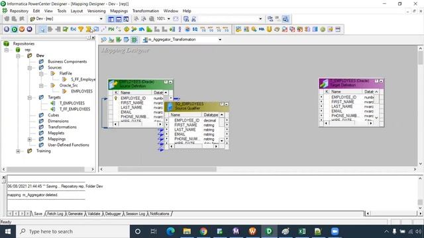Image resolution: width=424 pixels, height=238 pixels.
Task: Open the Versioning menu
Action: [x=96, y=11]
